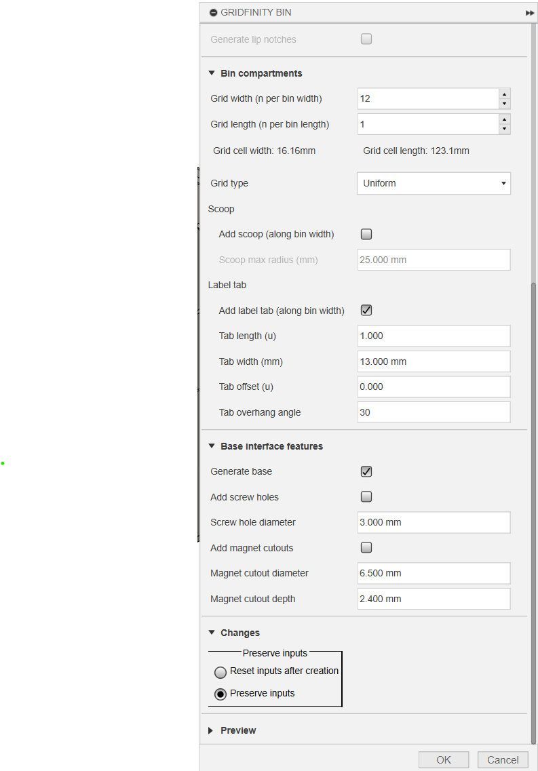Enable Add scoop along bin width

click(366, 234)
